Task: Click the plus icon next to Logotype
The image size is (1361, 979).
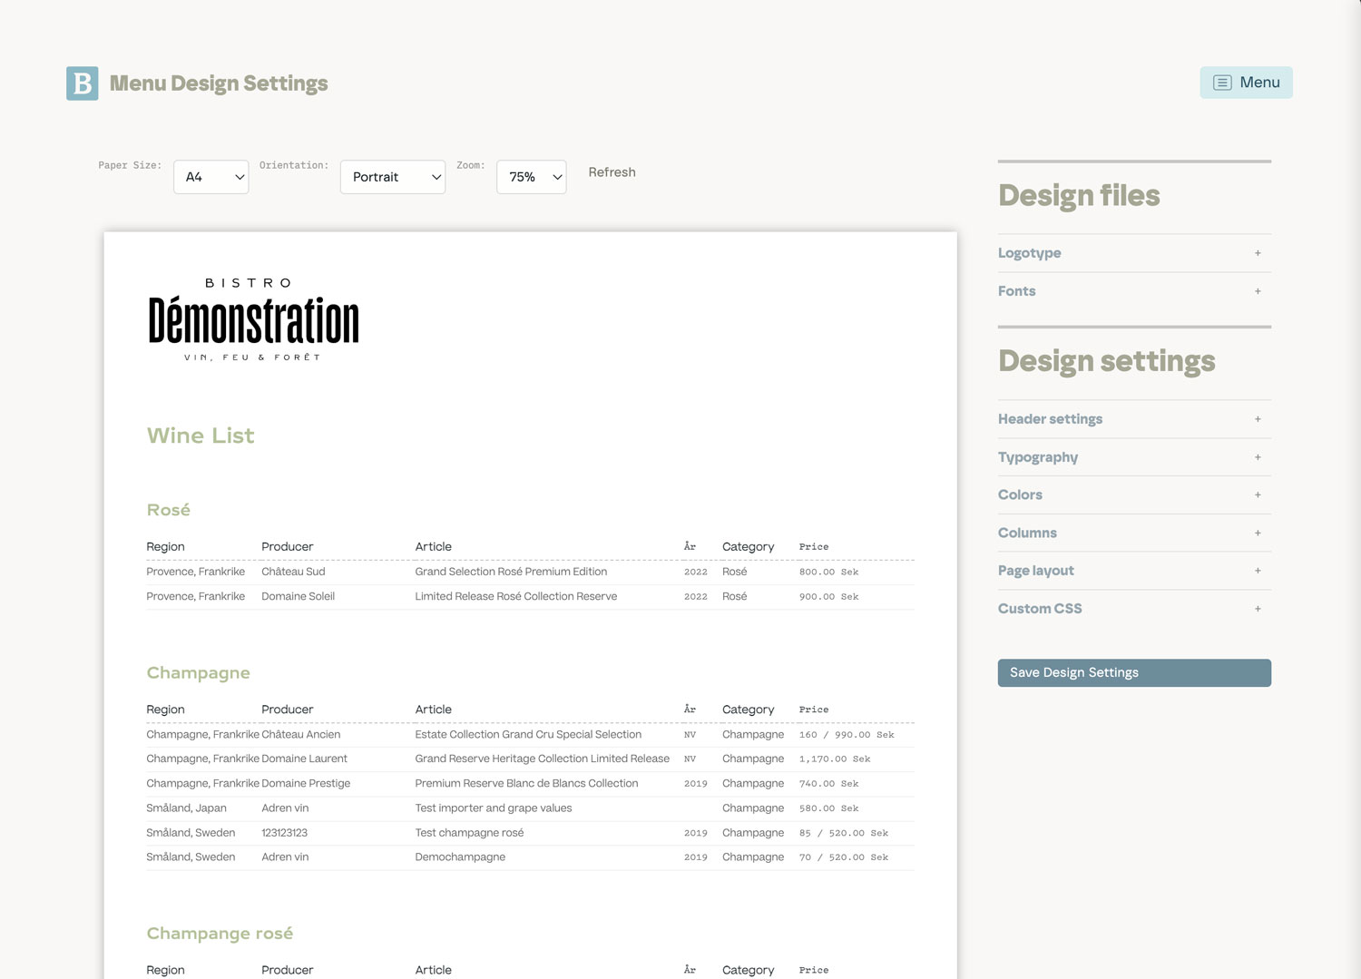Action: (x=1258, y=253)
